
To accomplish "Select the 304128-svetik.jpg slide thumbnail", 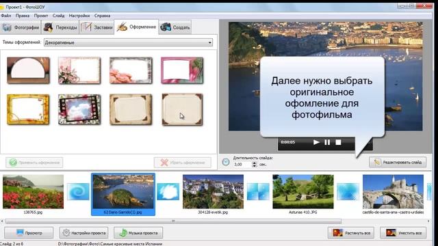I will [x=213, y=192].
